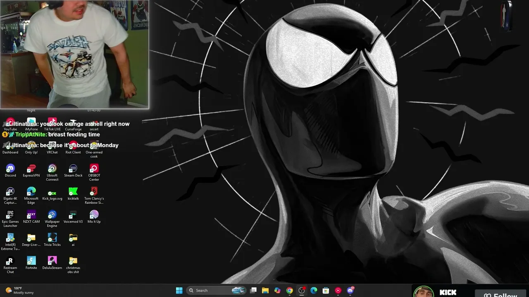Screen dimensions: 529x297
Task: Click the taskbar Search box
Action: 216,290
